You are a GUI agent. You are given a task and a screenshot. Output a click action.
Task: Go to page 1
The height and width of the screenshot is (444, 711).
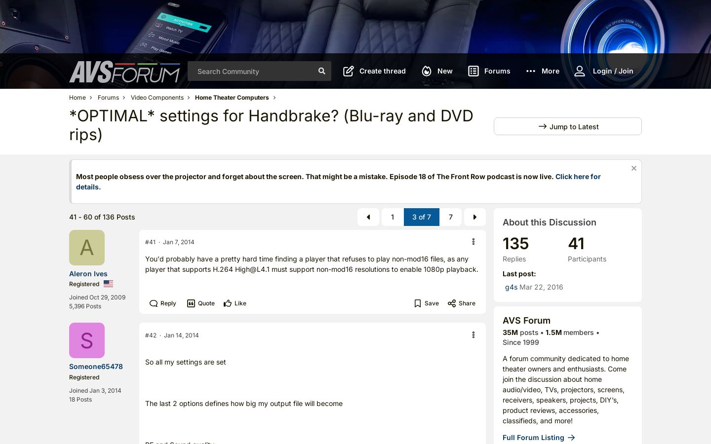[x=393, y=217]
